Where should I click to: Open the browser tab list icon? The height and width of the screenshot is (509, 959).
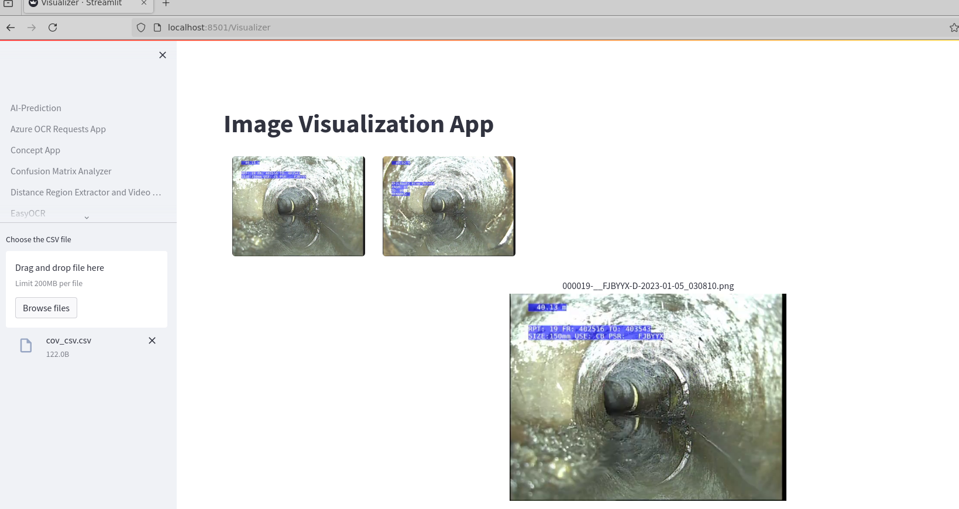click(8, 4)
